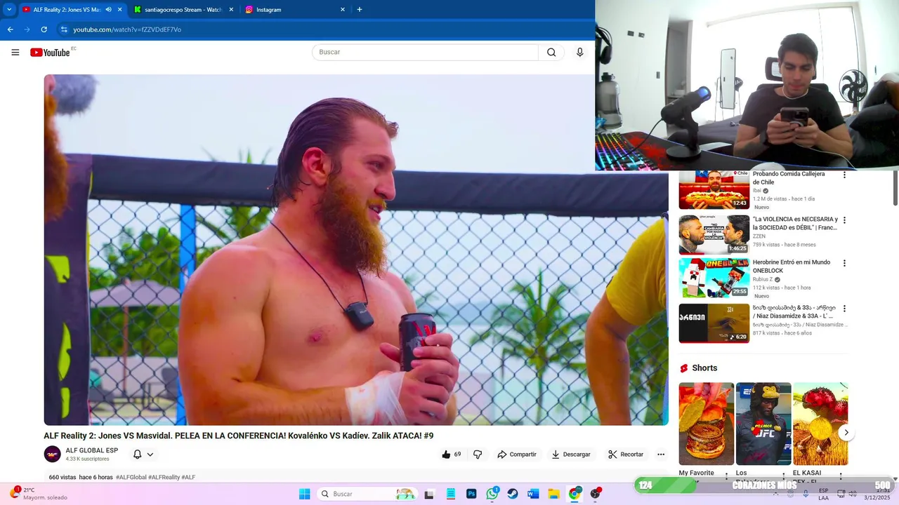The image size is (899, 505).
Task: Toggle the notification bell for the channel
Action: [x=138, y=454]
